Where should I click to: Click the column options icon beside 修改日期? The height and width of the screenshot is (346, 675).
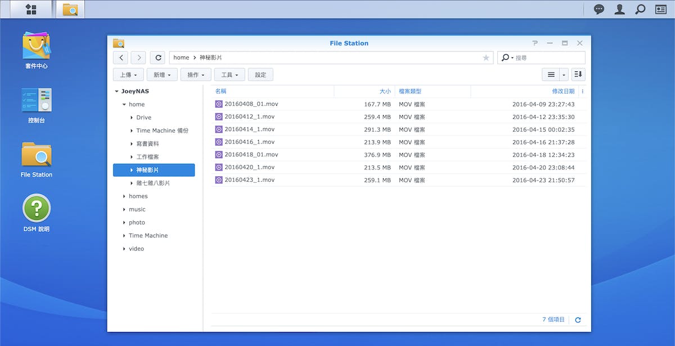(582, 91)
